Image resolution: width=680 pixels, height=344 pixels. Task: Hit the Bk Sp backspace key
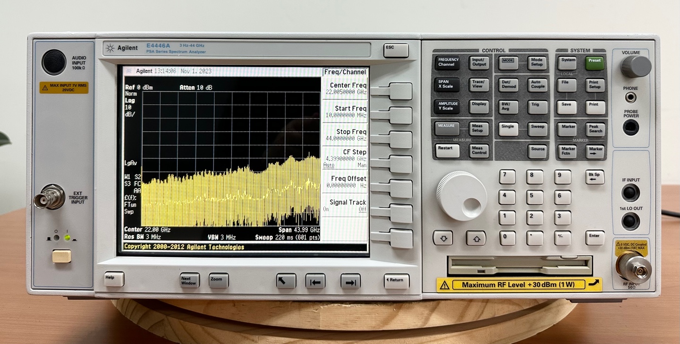[595, 177]
